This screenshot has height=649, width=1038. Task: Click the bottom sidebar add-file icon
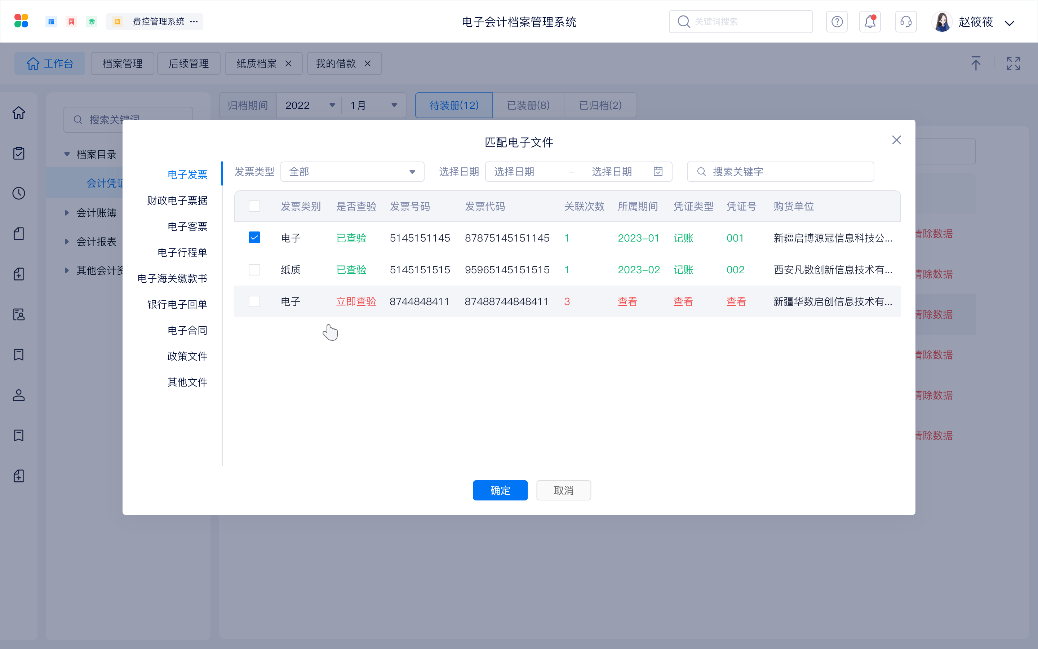(x=18, y=476)
